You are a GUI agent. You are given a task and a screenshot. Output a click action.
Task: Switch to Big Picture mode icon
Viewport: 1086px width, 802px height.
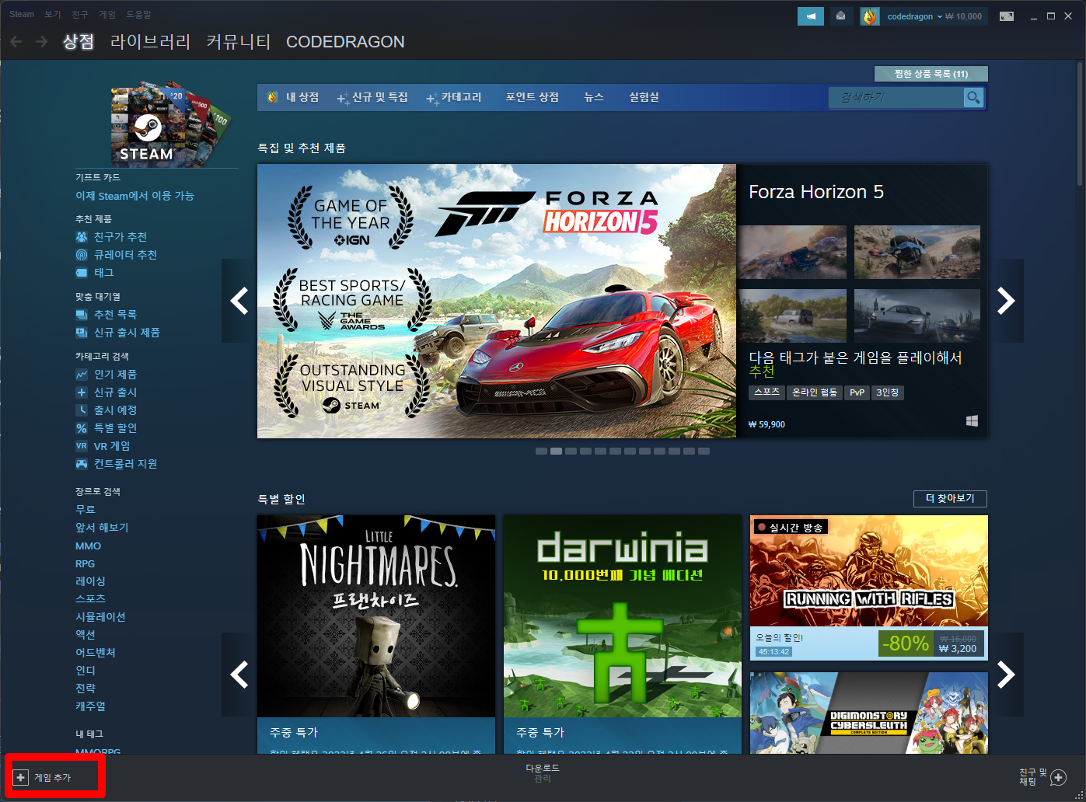(1007, 16)
